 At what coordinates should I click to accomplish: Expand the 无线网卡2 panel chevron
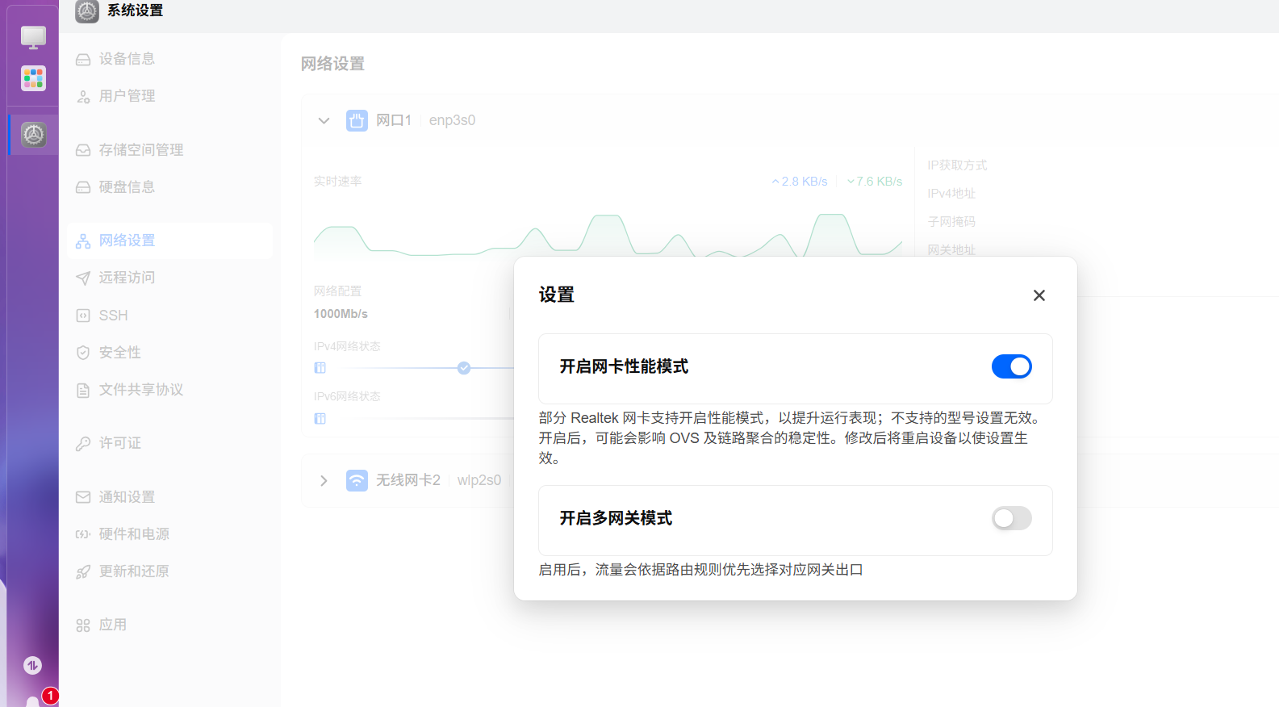click(x=324, y=481)
